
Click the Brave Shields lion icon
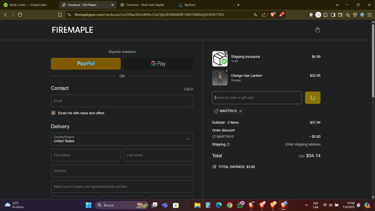[272, 15]
